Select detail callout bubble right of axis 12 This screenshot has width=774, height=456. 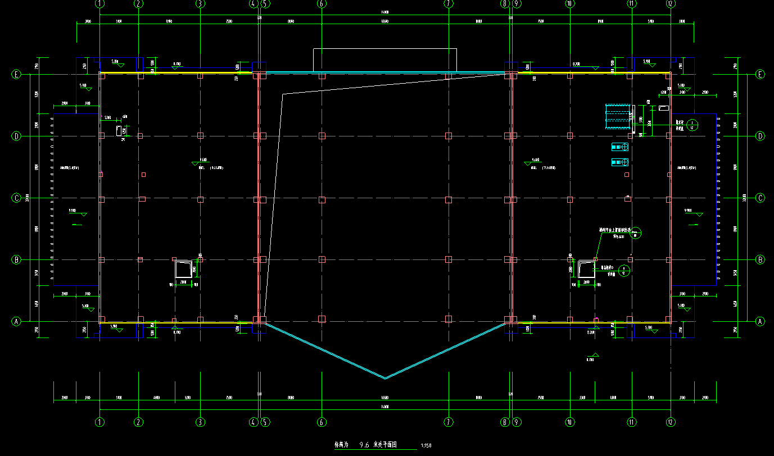tap(692, 124)
